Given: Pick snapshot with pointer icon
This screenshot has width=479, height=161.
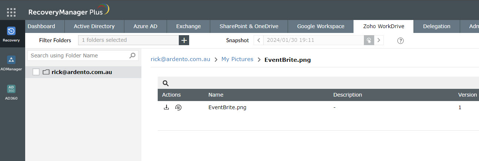Looking at the screenshot, I should pyautogui.click(x=369, y=40).
